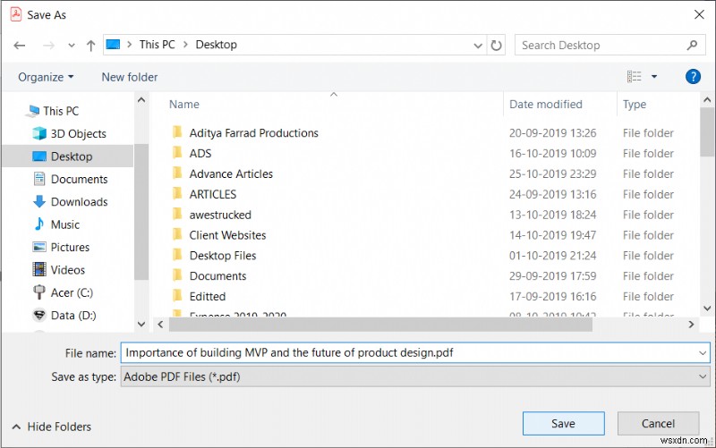
Task: Refresh the Desktop folder listing
Action: click(496, 46)
